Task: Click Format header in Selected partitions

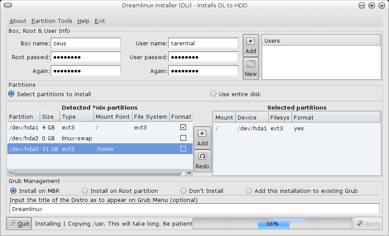Action: click(336, 117)
